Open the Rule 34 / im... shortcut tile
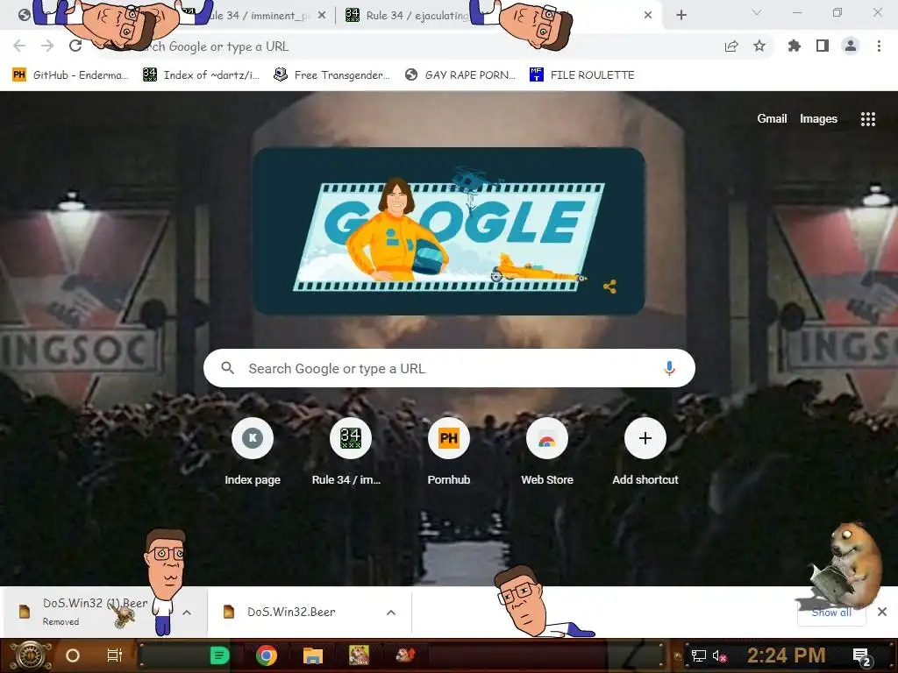898x673 pixels. point(351,451)
